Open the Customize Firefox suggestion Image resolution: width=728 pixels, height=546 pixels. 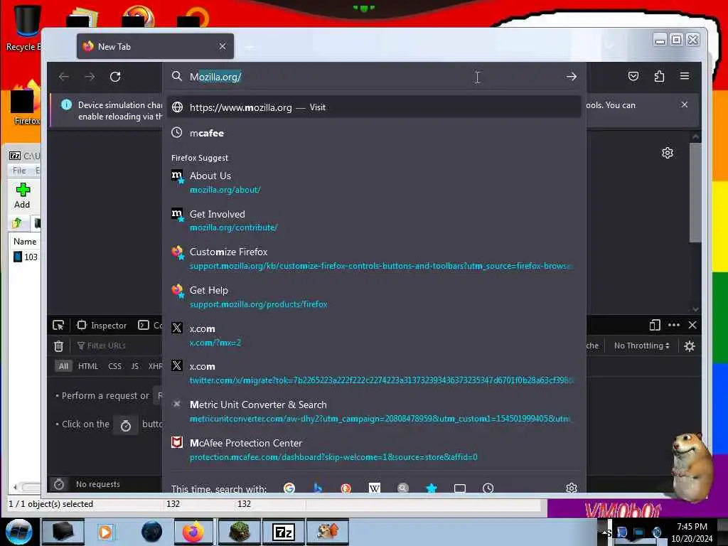(374, 259)
